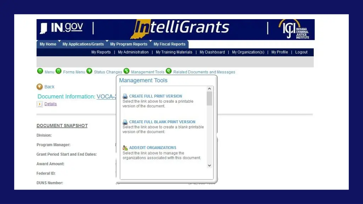Click the Division label

pos(44,135)
